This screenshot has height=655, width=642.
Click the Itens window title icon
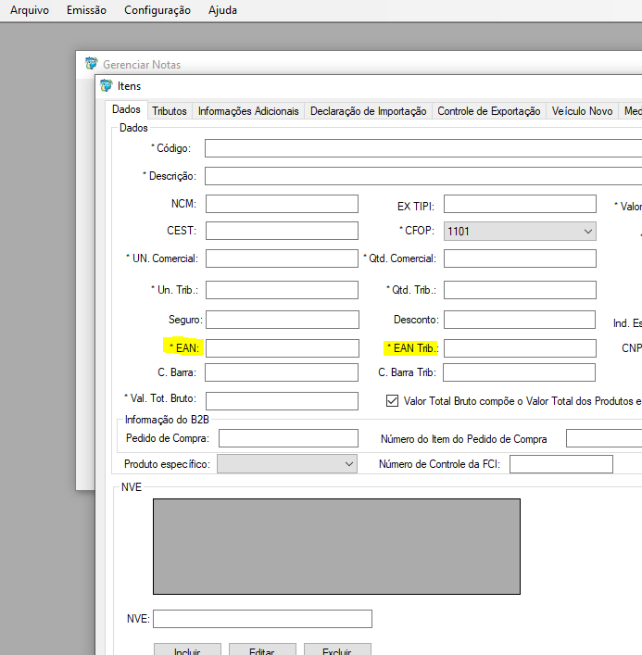106,86
